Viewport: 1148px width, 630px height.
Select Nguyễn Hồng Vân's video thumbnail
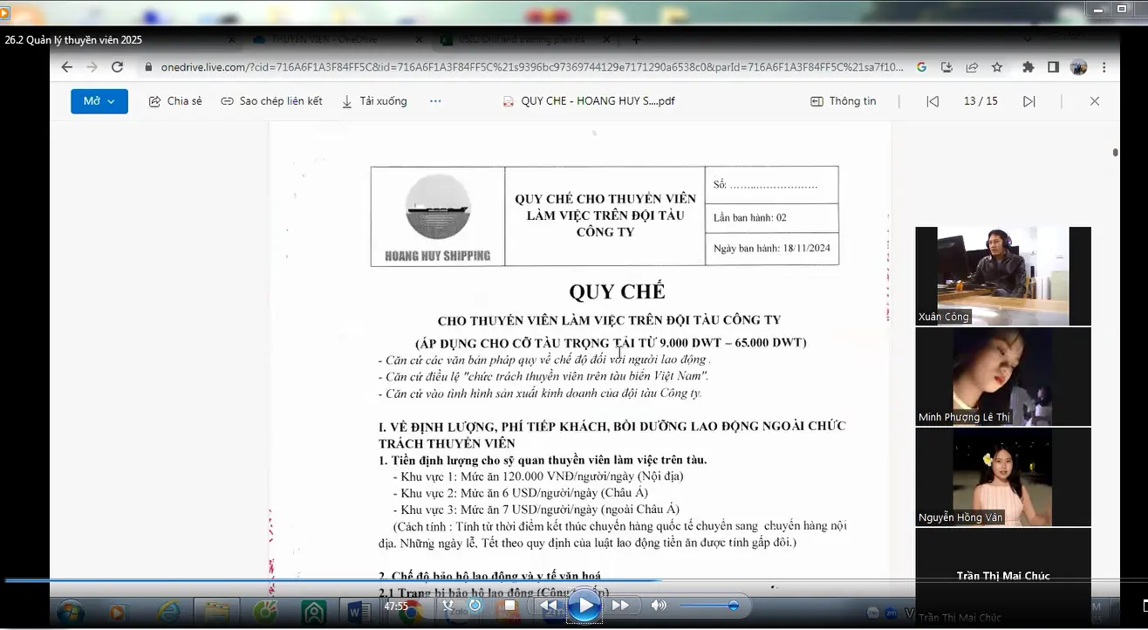click(x=1003, y=476)
